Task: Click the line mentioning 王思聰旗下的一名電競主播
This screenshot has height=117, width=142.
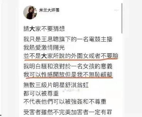Action: coord(68,39)
